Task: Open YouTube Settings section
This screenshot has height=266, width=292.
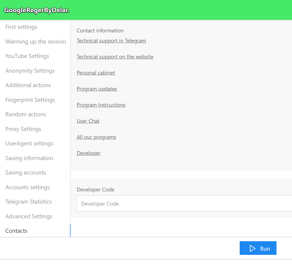Action: (27, 56)
